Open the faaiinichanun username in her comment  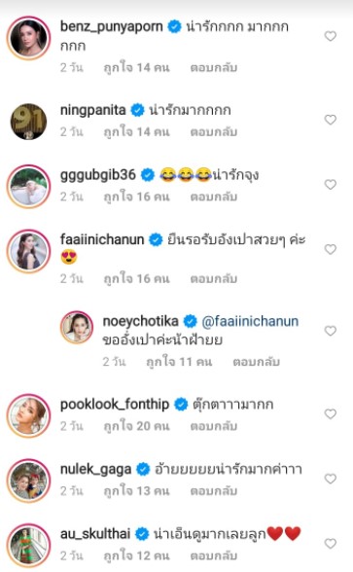(102, 239)
